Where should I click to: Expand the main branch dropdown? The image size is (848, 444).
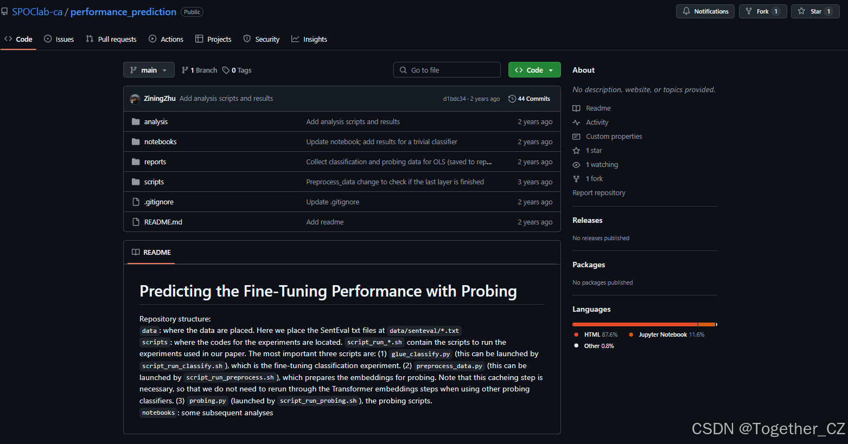click(x=149, y=70)
